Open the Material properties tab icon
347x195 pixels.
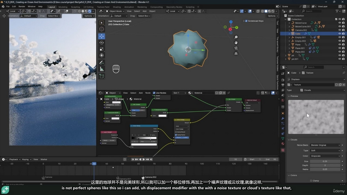[x=283, y=144]
